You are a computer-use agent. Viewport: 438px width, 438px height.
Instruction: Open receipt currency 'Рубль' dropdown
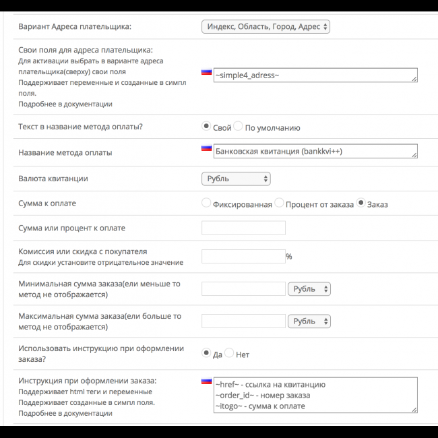pos(236,179)
